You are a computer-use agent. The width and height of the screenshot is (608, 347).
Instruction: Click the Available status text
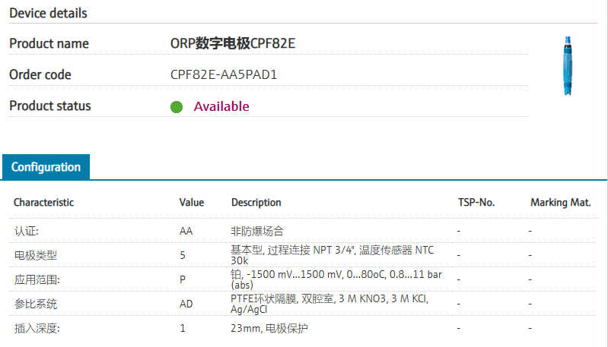pyautogui.click(x=221, y=106)
